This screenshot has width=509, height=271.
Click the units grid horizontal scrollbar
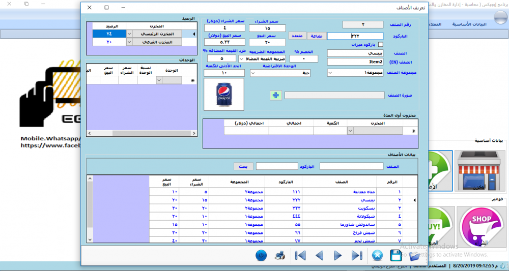tap(142, 133)
